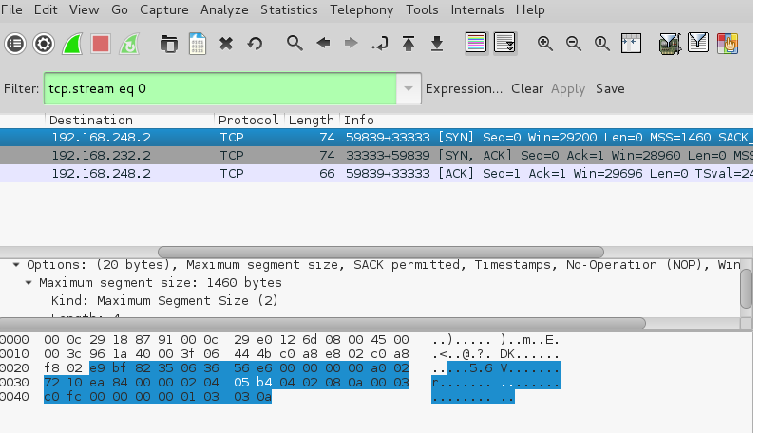The width and height of the screenshot is (761, 433).
Task: Collapse Maximum segment size: 1460 bytes node
Action: pos(29,283)
